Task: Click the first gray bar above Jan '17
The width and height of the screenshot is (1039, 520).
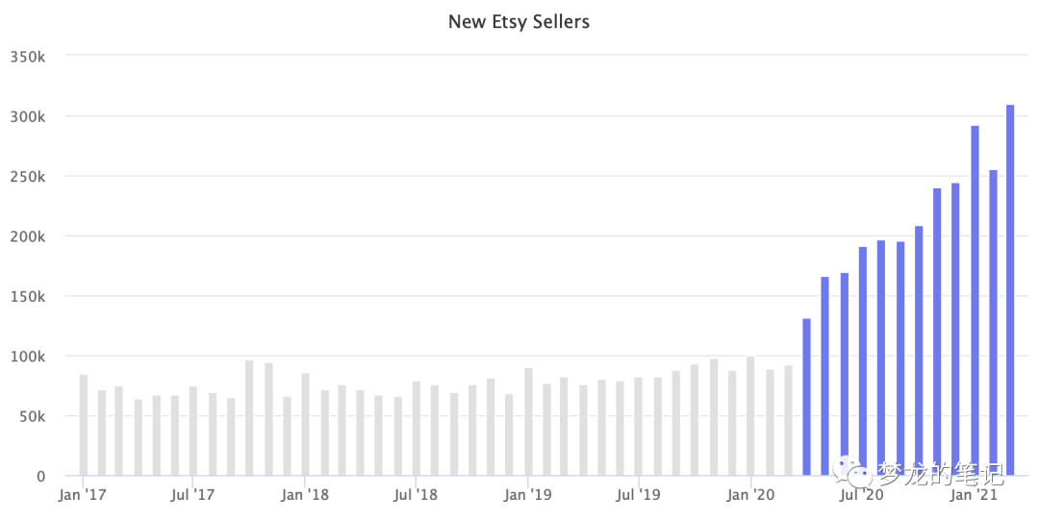Action: point(84,425)
